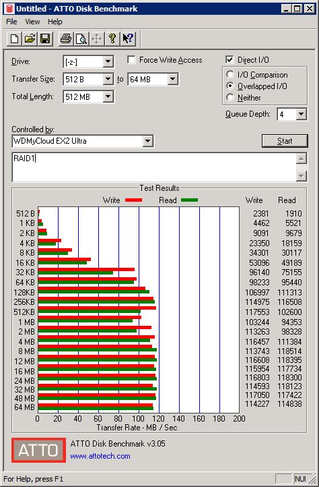Click the yellow question mark About icon
The image size is (319, 487).
(112, 39)
